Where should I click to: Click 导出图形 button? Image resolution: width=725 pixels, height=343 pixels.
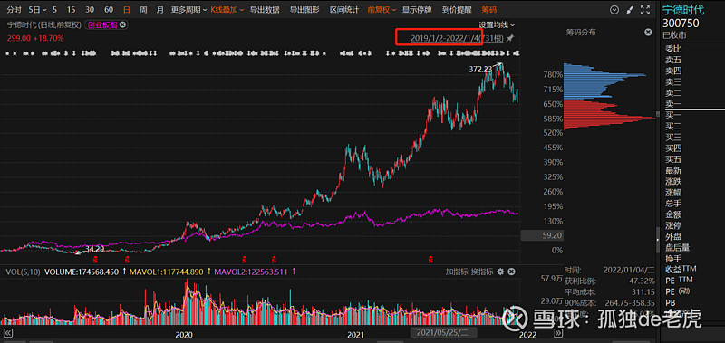click(x=304, y=9)
